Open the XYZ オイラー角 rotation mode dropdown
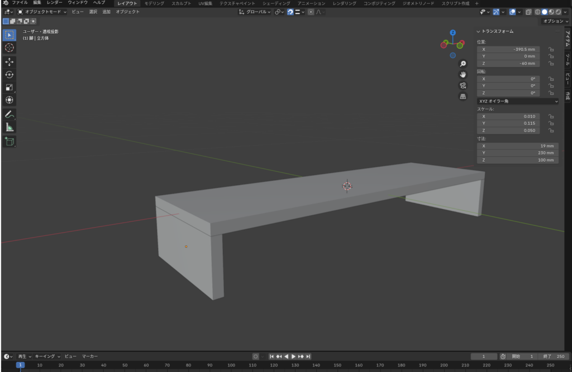Image resolution: width=572 pixels, height=372 pixels. pos(517,101)
